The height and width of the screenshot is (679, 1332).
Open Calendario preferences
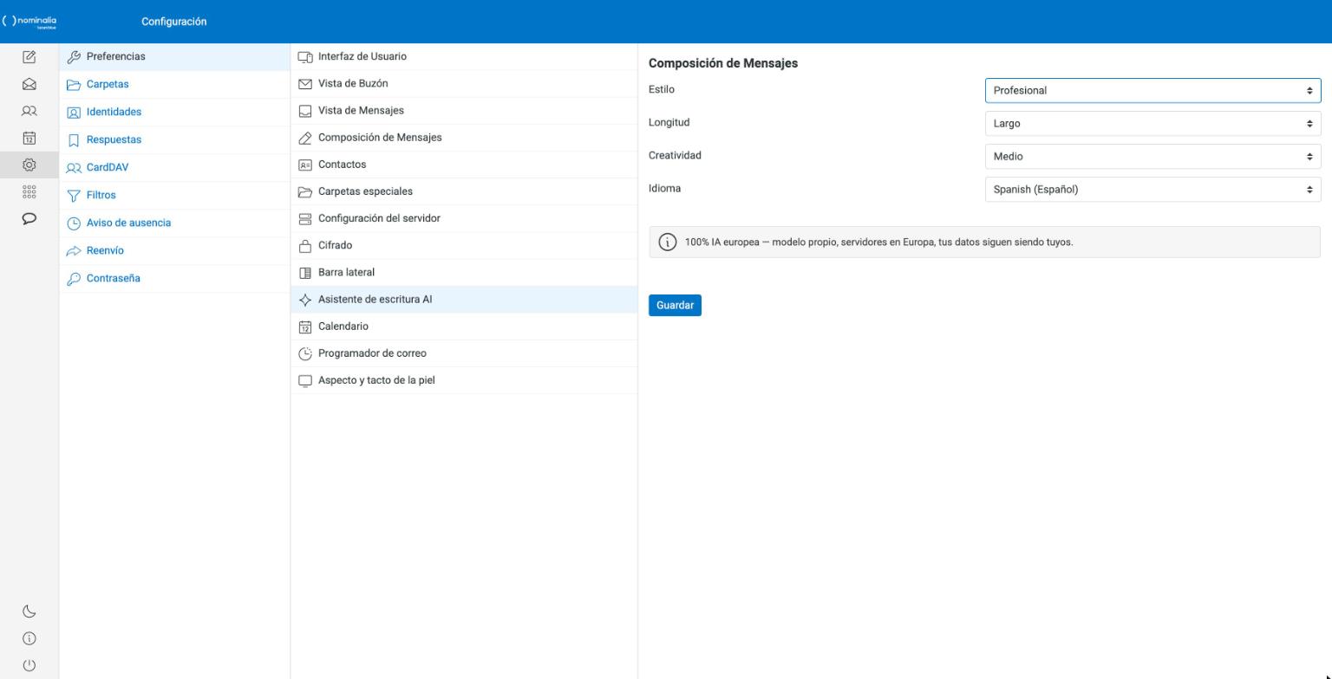pos(464,326)
